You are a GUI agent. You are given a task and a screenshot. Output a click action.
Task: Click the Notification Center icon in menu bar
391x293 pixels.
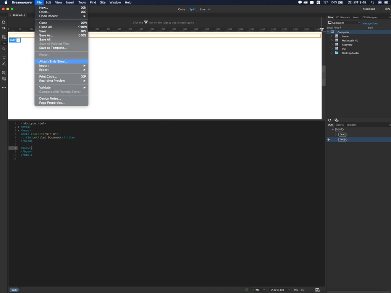pos(386,2)
